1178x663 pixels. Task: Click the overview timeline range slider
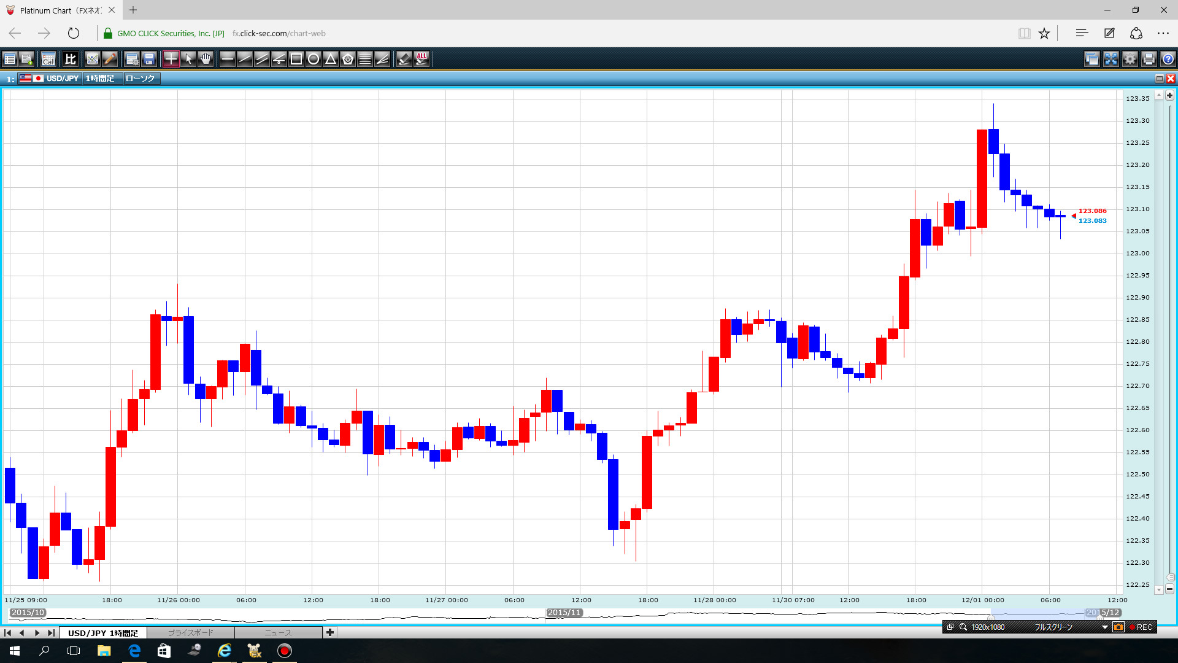1043,613
